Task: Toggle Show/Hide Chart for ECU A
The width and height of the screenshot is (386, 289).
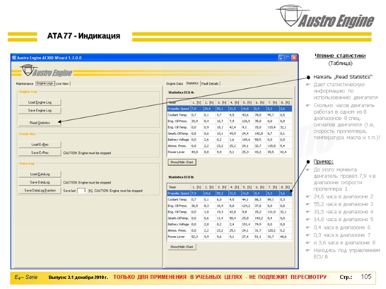Action: click(182, 162)
